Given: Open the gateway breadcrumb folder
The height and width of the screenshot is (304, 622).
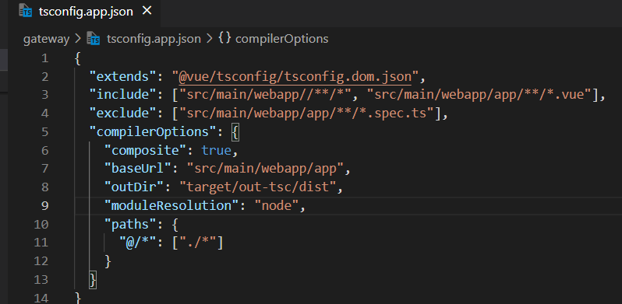Looking at the screenshot, I should coord(47,39).
